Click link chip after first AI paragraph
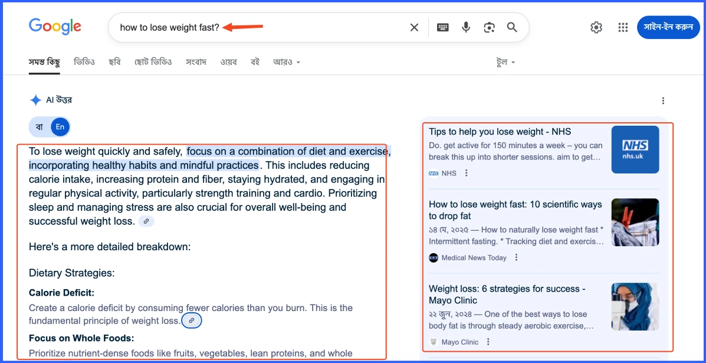 click(146, 221)
